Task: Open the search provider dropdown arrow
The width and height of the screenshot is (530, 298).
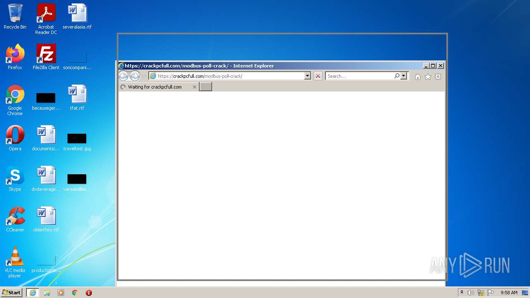Action: coord(404,76)
